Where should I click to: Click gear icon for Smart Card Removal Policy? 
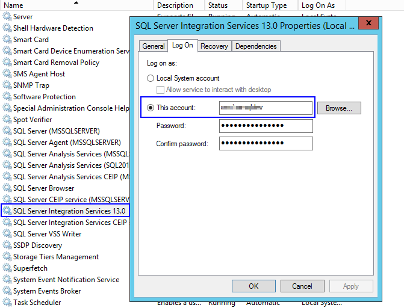pos(7,63)
